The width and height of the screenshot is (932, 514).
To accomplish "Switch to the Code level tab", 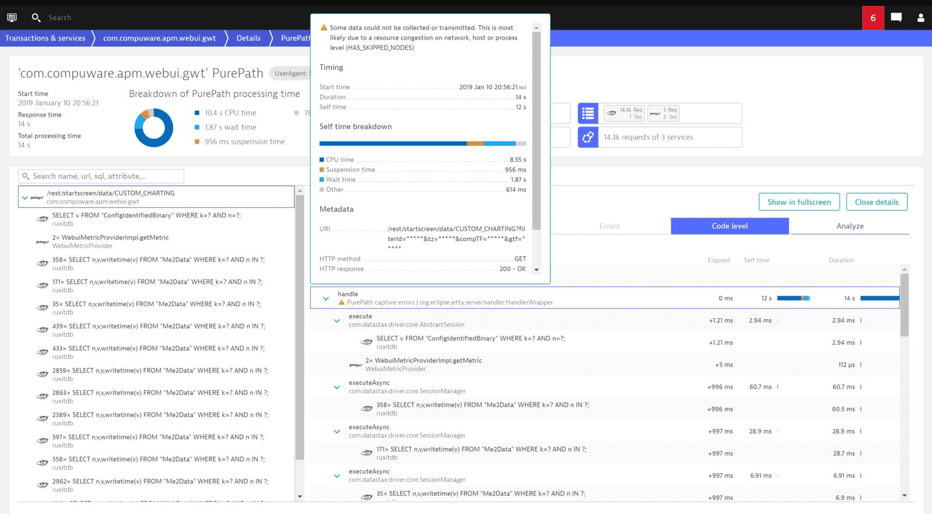I will pyautogui.click(x=730, y=226).
